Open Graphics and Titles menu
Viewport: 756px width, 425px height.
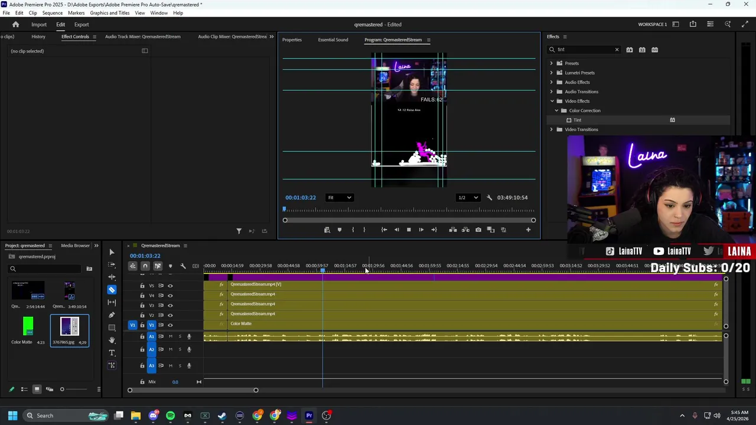[x=110, y=13]
